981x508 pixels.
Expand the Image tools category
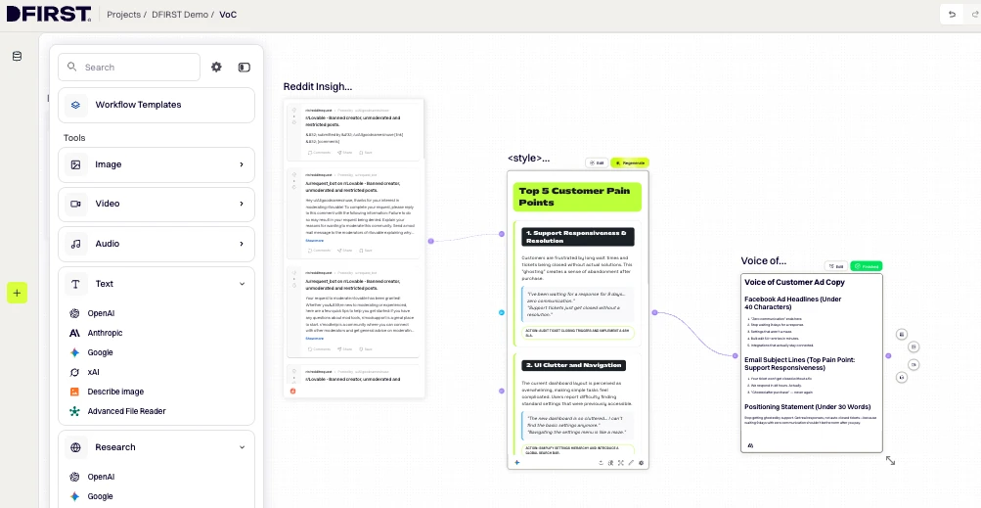(156, 164)
